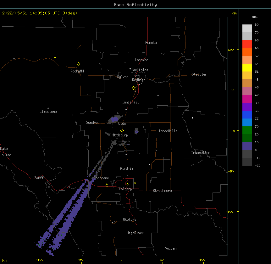
Task: Click the Airdrie city label
Action: coord(127,168)
